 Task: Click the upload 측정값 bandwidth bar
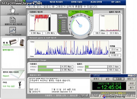86,70
